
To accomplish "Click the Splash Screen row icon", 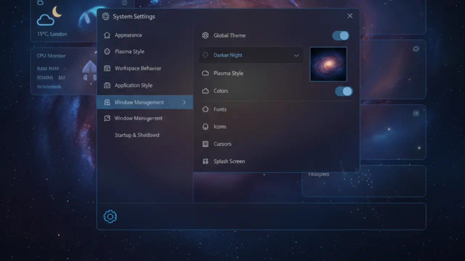I will 205,161.
